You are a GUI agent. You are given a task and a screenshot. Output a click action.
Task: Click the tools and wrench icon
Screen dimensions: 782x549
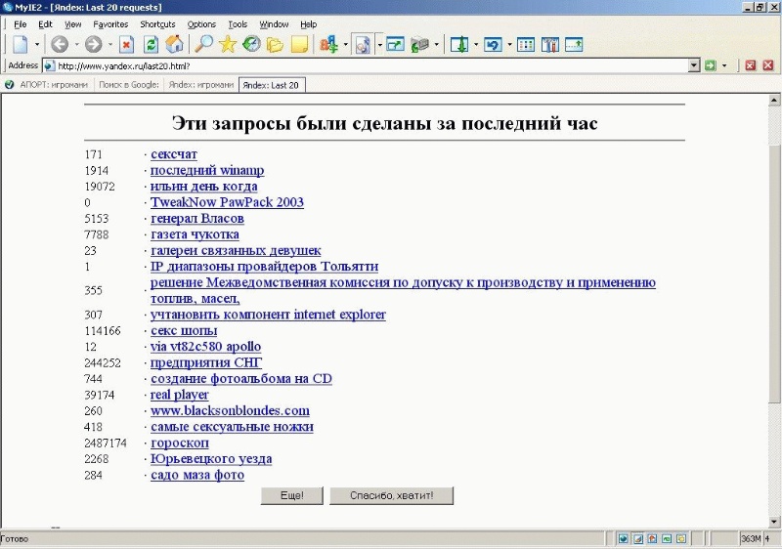tap(550, 45)
